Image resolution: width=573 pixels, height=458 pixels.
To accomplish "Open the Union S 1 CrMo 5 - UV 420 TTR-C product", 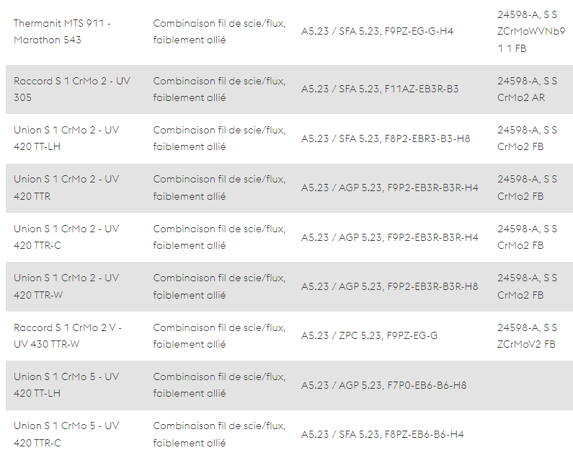I will point(66,434).
